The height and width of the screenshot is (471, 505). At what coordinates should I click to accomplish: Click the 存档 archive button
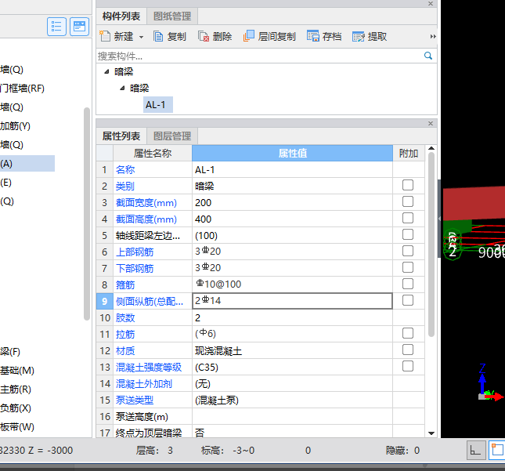(x=324, y=36)
